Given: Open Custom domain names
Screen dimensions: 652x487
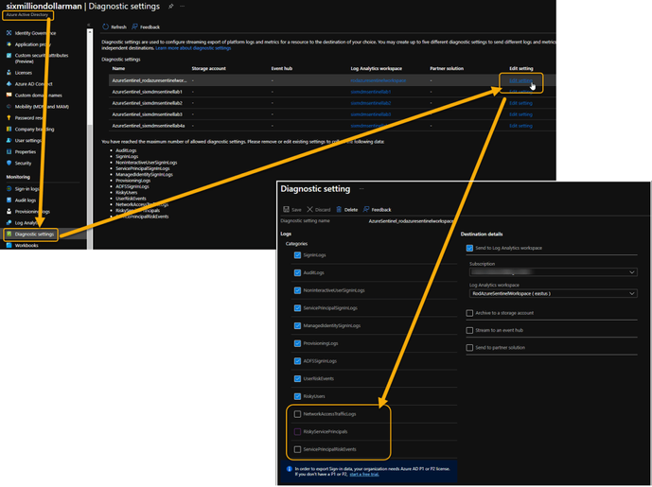Looking at the screenshot, I should pyautogui.click(x=34, y=96).
